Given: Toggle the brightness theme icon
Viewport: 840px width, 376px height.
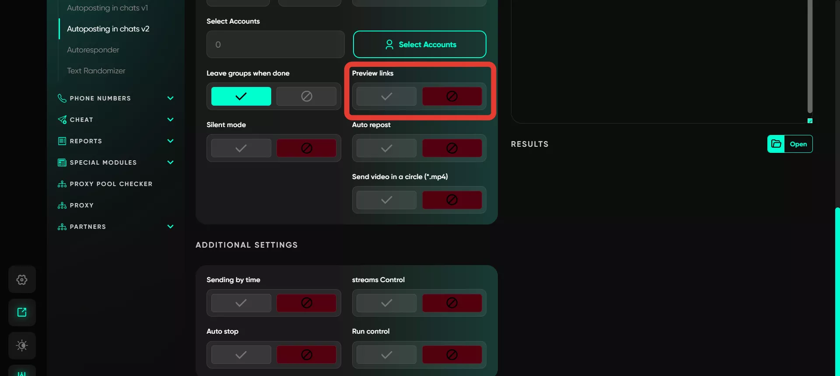Looking at the screenshot, I should [x=22, y=345].
